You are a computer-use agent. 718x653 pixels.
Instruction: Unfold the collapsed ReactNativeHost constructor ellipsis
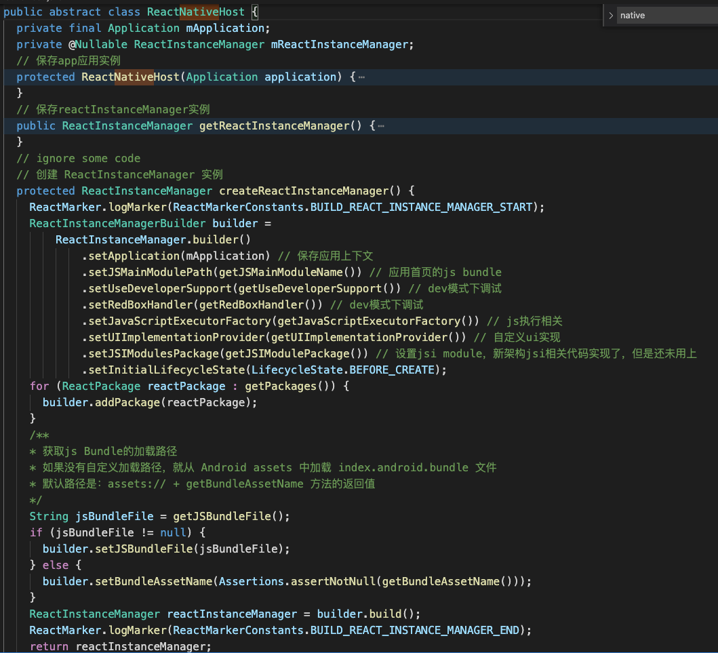(x=361, y=77)
